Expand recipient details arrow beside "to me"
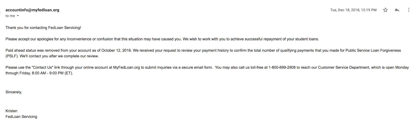 [18, 16]
